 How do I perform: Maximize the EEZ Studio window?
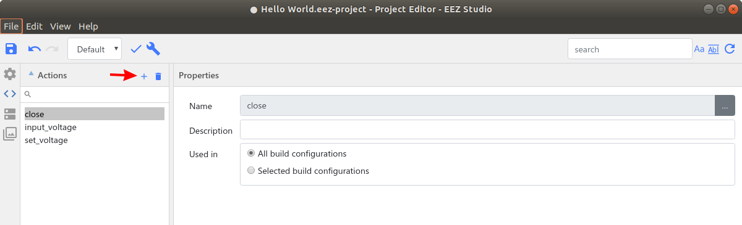720,9
